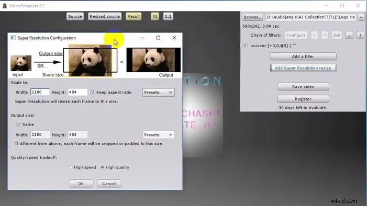Viewport: 367px width, 206px height.
Task: Click the Output size Height field
Action: (x=77, y=135)
